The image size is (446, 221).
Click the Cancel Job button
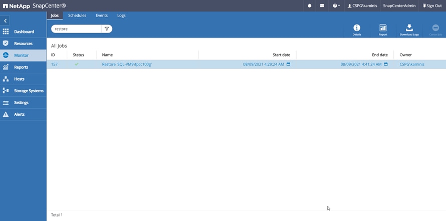435,30
